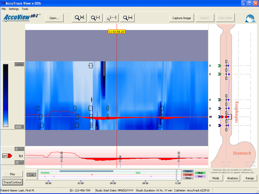Click the first green Meal bar in overview
259x194 pixels.
[x=45, y=173]
